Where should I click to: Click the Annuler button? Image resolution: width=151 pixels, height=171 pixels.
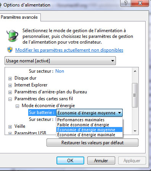[x=101, y=161]
